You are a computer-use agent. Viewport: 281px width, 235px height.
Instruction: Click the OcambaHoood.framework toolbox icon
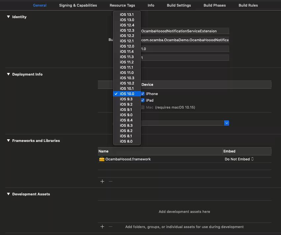coord(101,159)
